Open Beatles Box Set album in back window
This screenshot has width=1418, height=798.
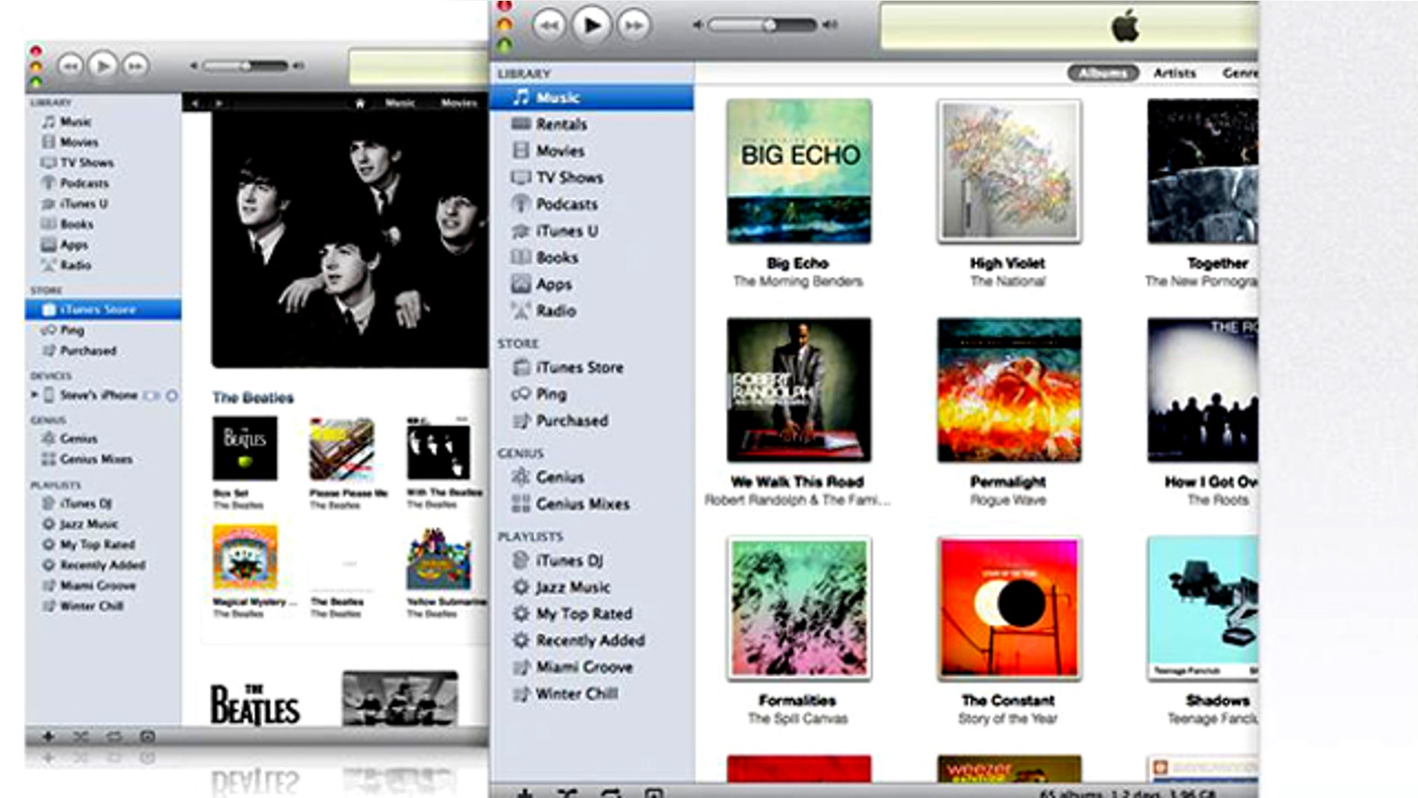click(244, 448)
